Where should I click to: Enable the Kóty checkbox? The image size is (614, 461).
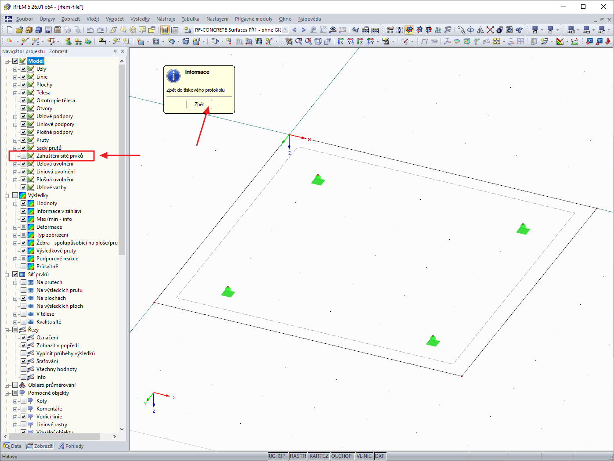24,401
